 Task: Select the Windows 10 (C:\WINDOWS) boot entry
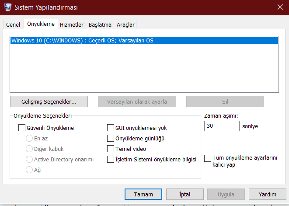click(x=144, y=40)
